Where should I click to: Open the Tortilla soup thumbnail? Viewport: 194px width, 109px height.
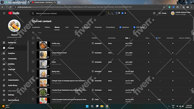[43, 45]
